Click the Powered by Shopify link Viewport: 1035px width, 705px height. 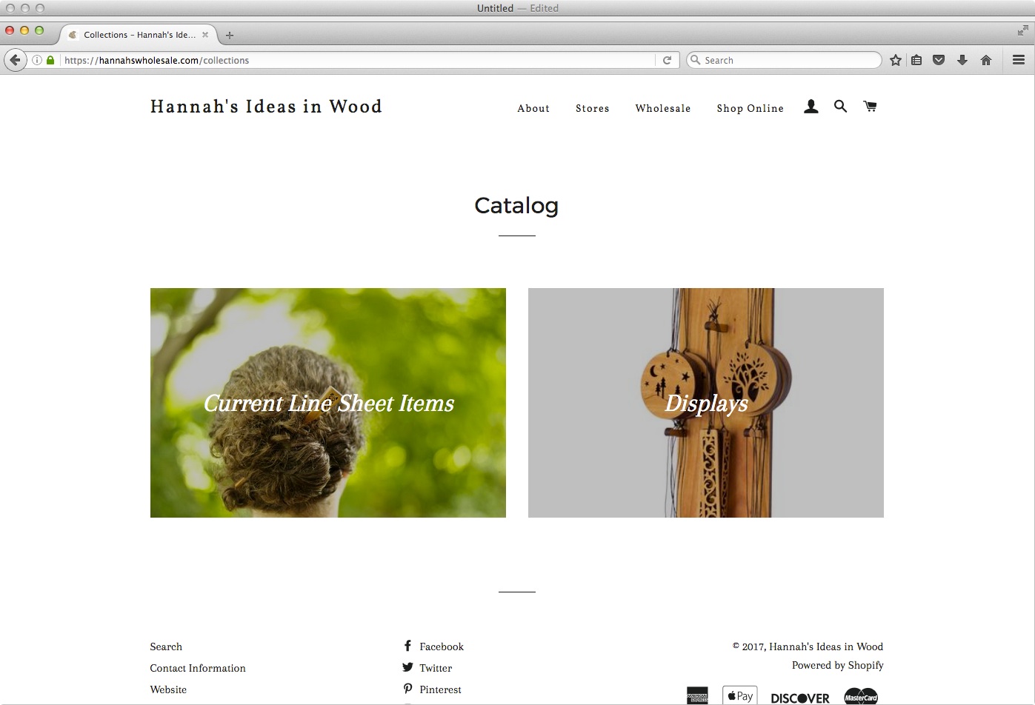coord(838,665)
